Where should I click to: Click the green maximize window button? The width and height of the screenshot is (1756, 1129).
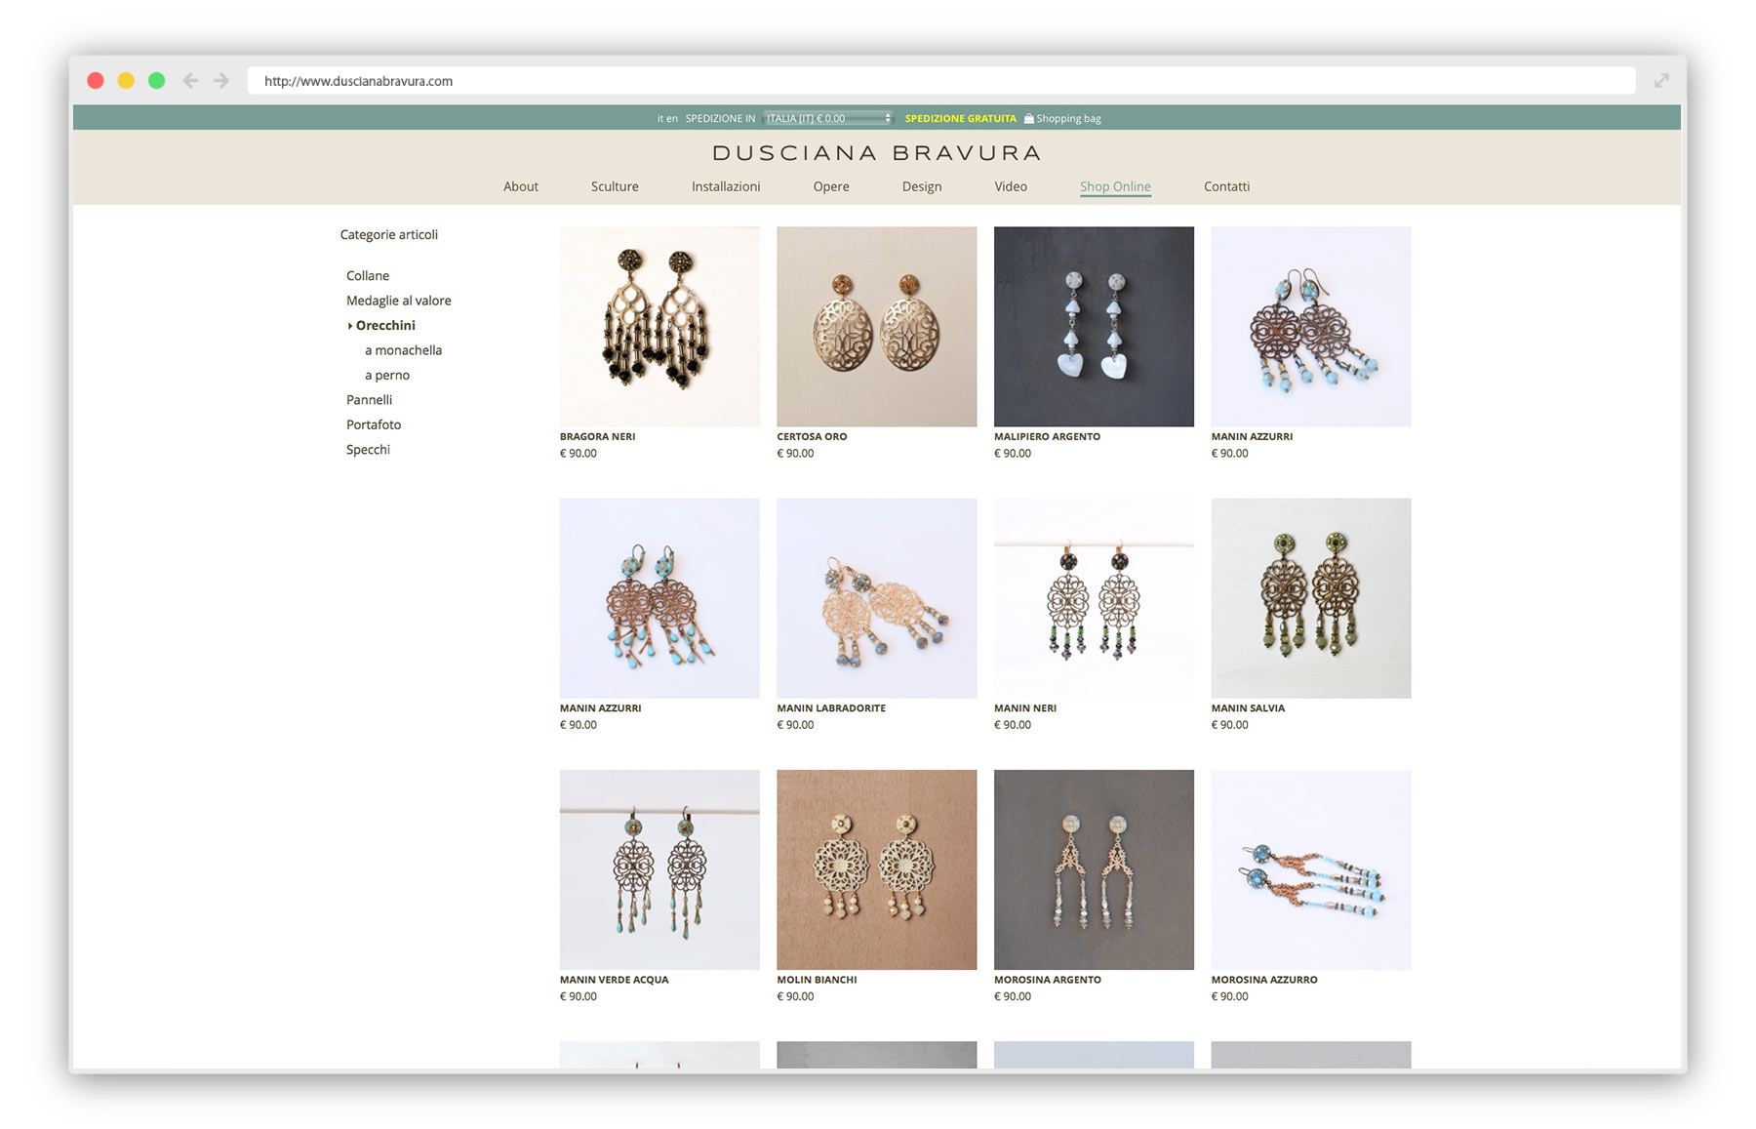156,81
